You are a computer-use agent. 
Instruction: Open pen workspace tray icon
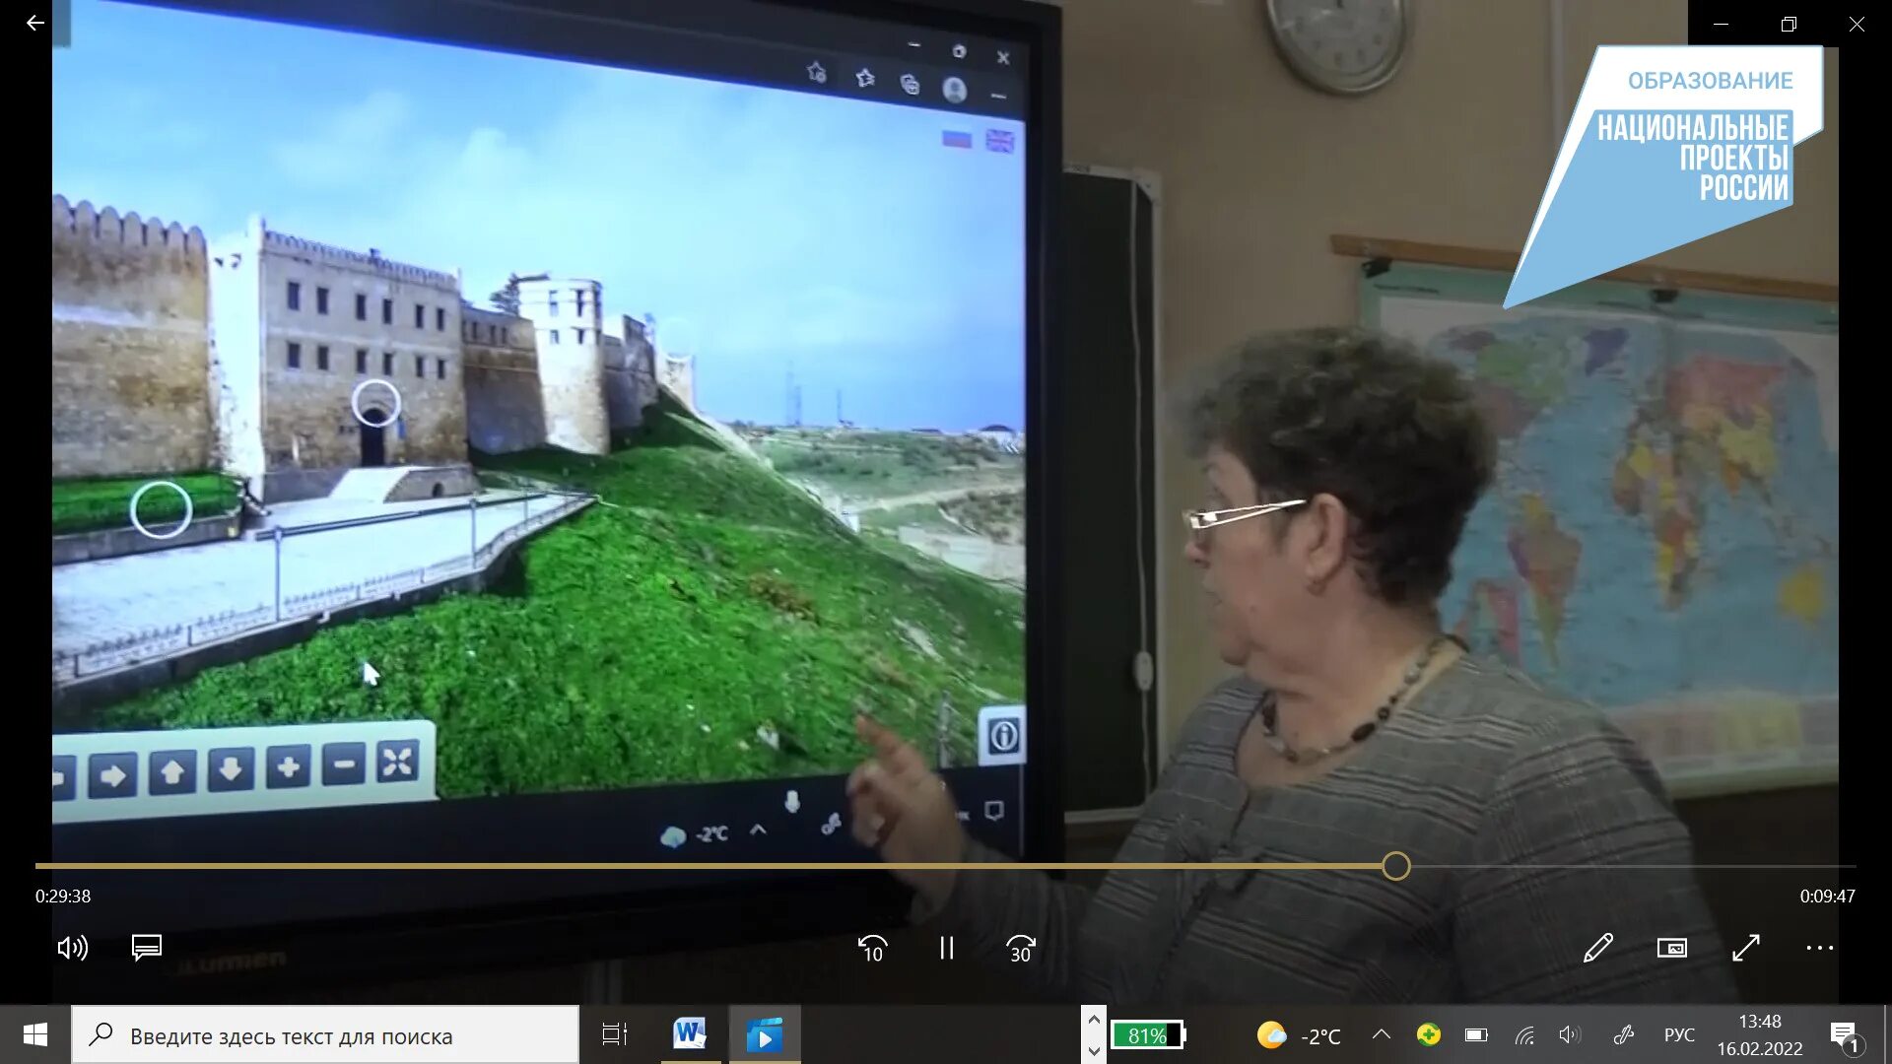click(1624, 1034)
